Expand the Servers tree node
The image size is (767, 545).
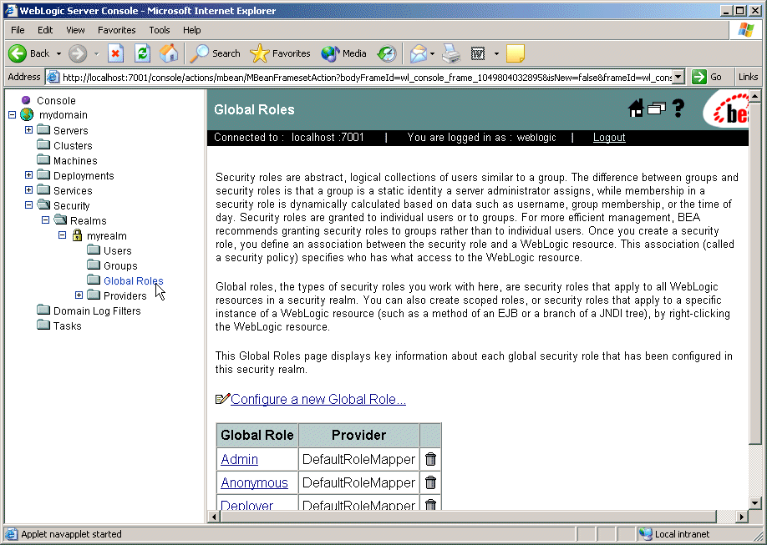(x=29, y=130)
